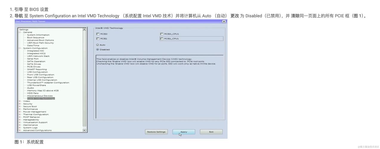Viewport: 380px width, 149px height.
Task: Select USB Configuration item
Action: [37, 72]
